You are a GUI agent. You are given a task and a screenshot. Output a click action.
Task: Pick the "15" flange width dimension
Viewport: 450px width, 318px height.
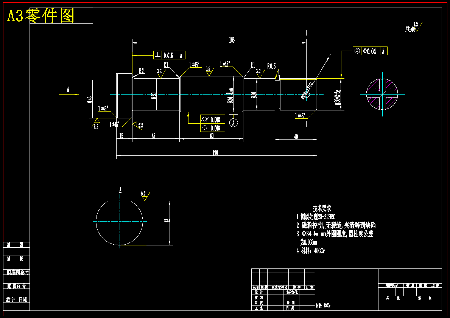click(121, 136)
